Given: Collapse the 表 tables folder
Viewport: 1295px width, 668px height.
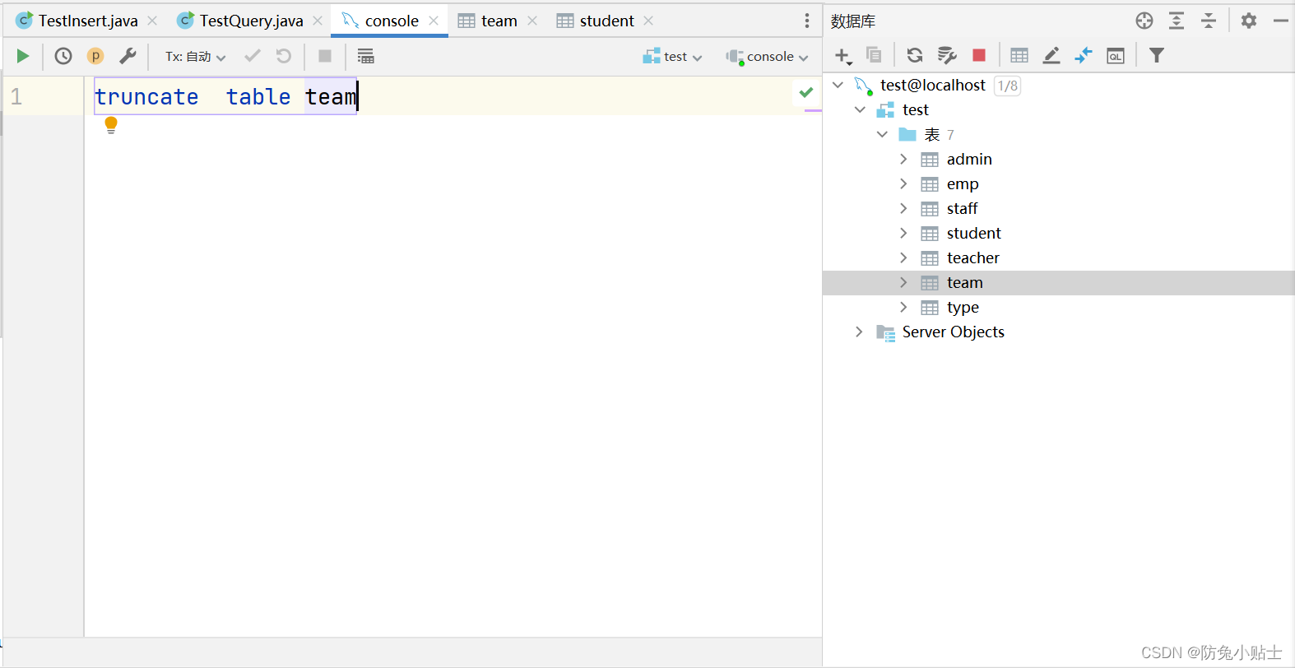Looking at the screenshot, I should (883, 134).
